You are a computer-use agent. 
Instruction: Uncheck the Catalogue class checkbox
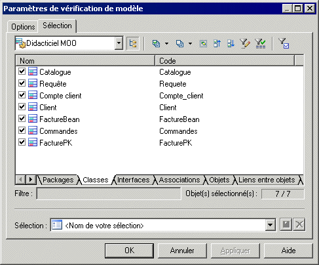pos(22,71)
